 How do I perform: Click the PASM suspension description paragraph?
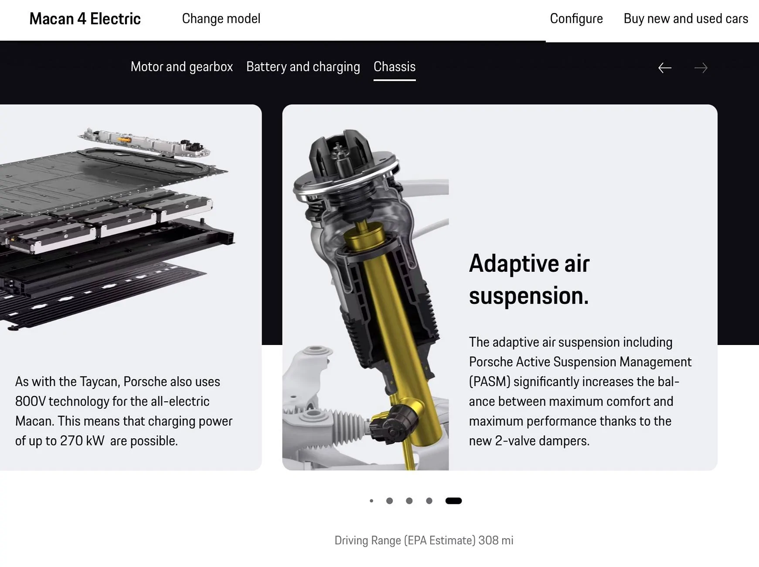(580, 391)
